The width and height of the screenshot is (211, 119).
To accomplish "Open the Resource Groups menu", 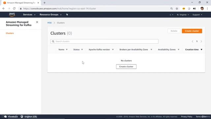I will coord(50,15).
